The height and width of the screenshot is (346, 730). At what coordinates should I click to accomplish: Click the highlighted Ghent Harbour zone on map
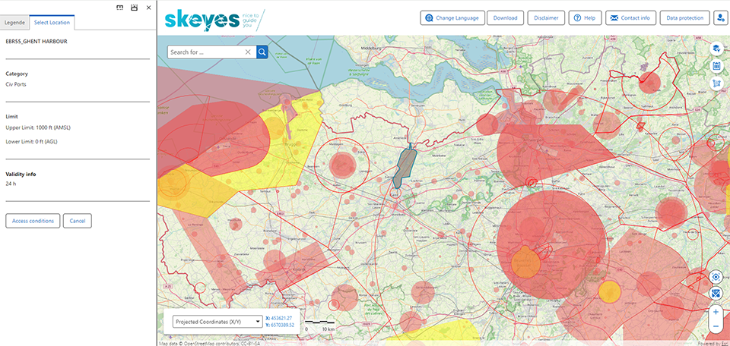click(x=408, y=162)
